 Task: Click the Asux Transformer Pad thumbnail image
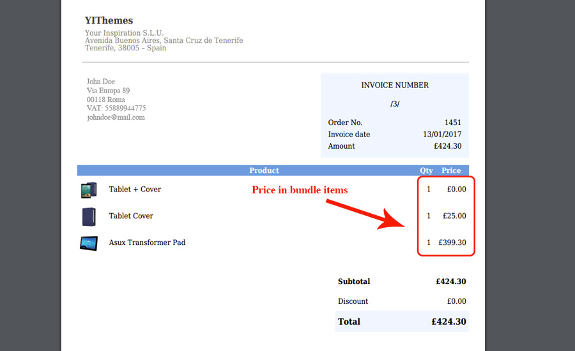tap(89, 243)
